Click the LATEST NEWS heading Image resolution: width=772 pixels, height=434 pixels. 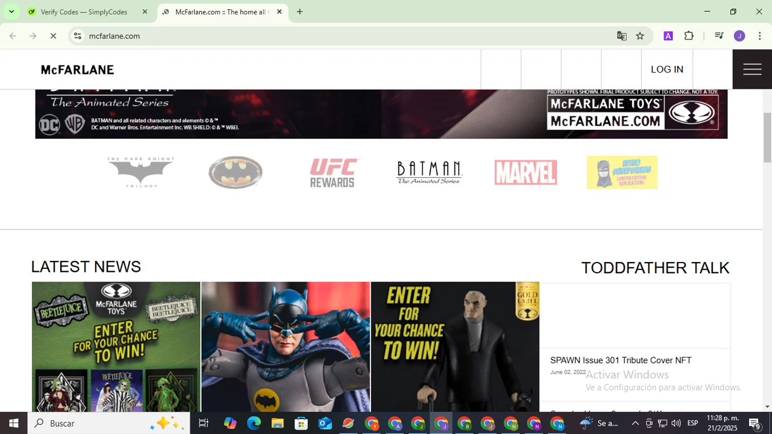(86, 267)
